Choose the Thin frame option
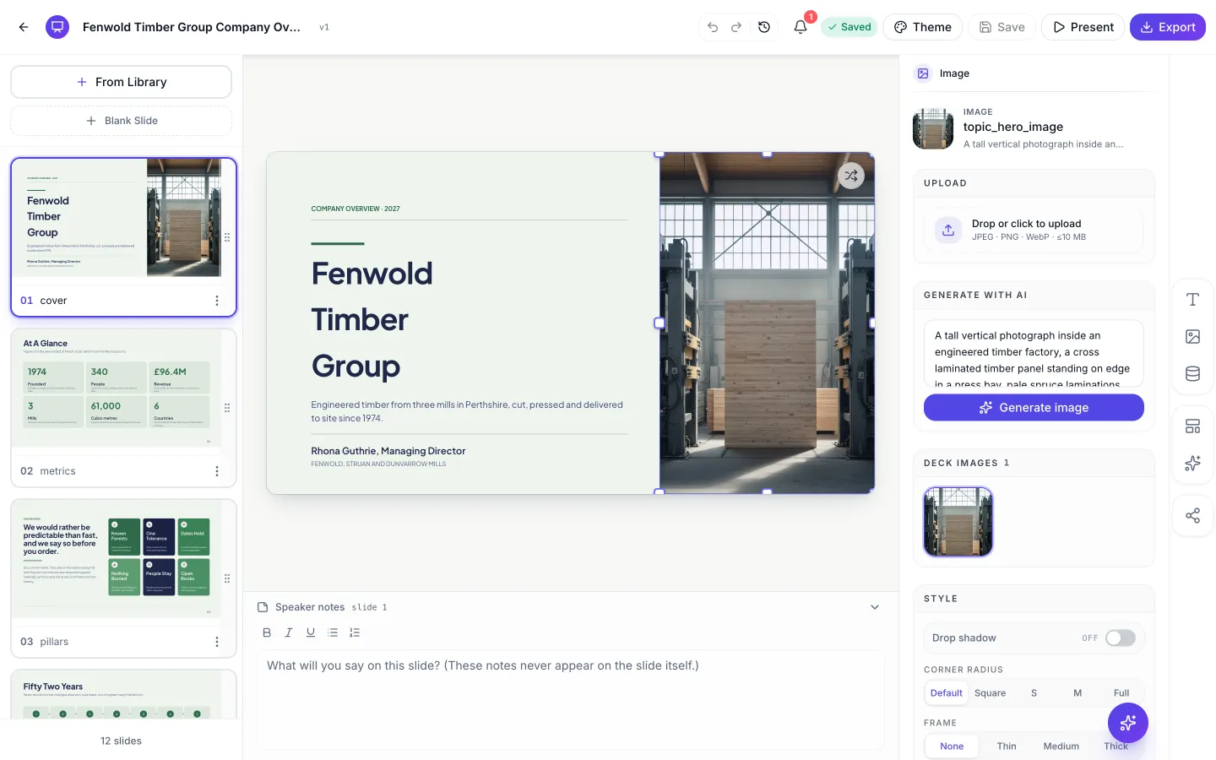 pos(1007,746)
